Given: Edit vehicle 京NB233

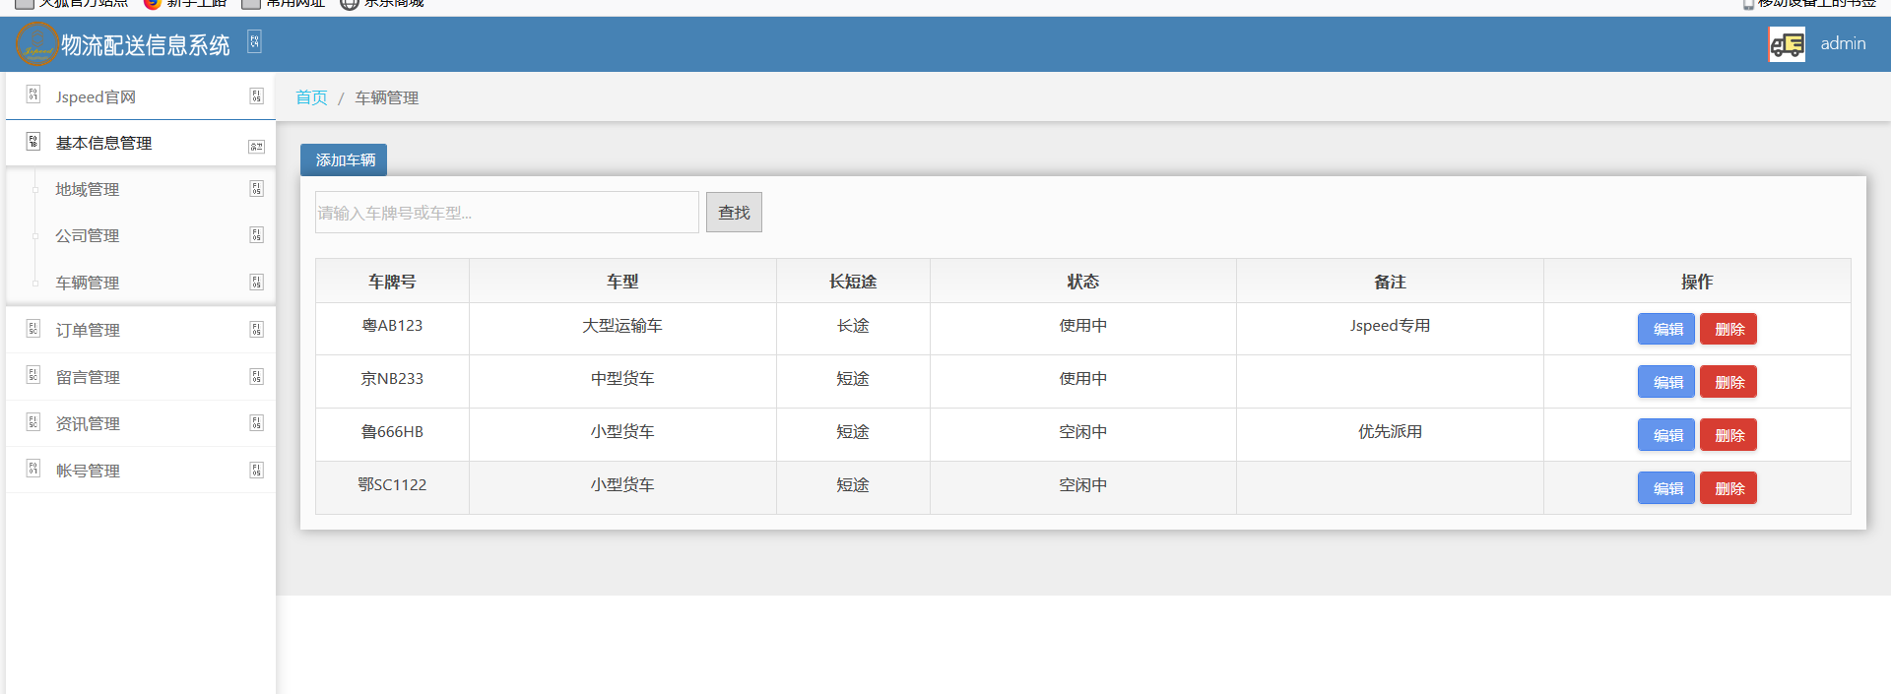Looking at the screenshot, I should [1666, 382].
